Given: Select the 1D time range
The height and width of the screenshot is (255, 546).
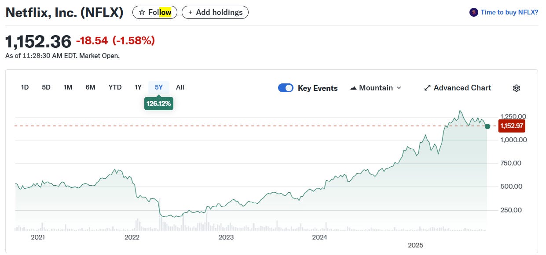Looking at the screenshot, I should (25, 87).
